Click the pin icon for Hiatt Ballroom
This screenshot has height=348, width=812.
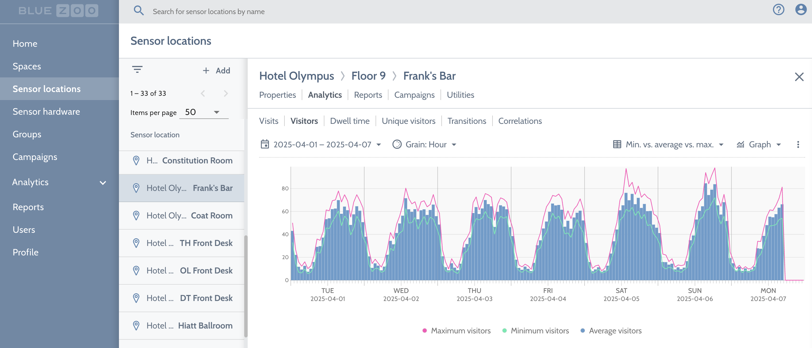pos(136,326)
